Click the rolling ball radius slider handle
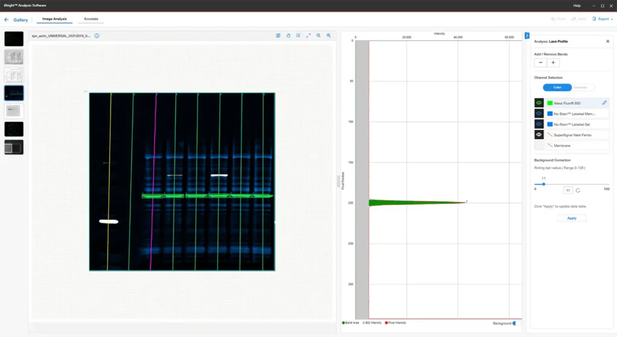Screen dimensions: 617x337 pos(543,184)
